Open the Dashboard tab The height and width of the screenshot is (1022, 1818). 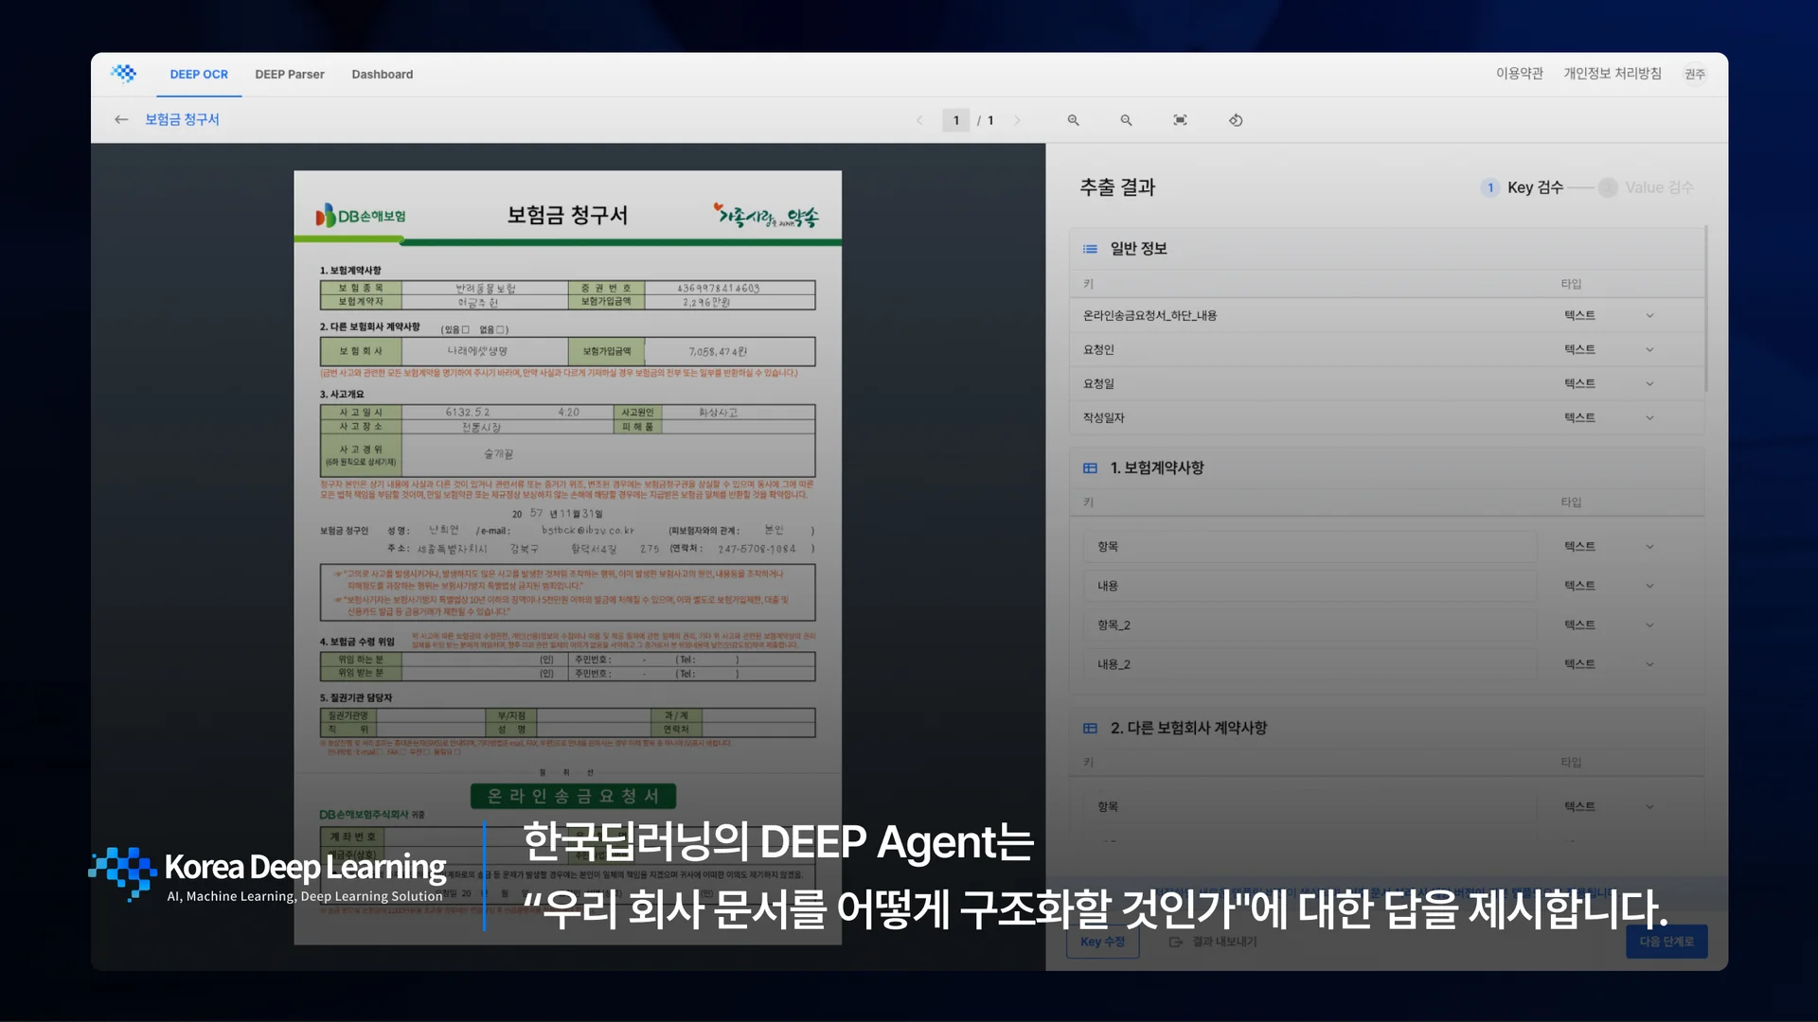pyautogui.click(x=383, y=75)
